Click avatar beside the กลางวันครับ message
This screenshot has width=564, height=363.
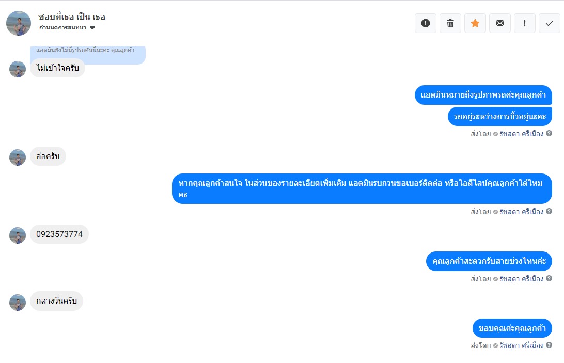[18, 303]
